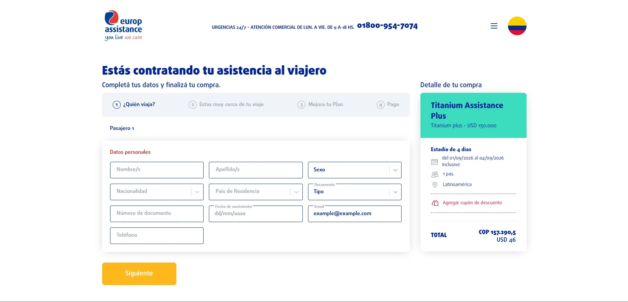Focus the Fecha de nacimiento field
628x302 pixels.
[x=256, y=214]
